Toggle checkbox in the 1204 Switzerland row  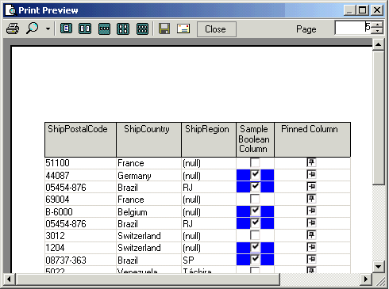[x=255, y=247]
